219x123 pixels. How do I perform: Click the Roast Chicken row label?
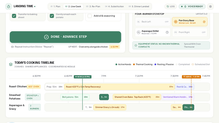tap(18, 87)
